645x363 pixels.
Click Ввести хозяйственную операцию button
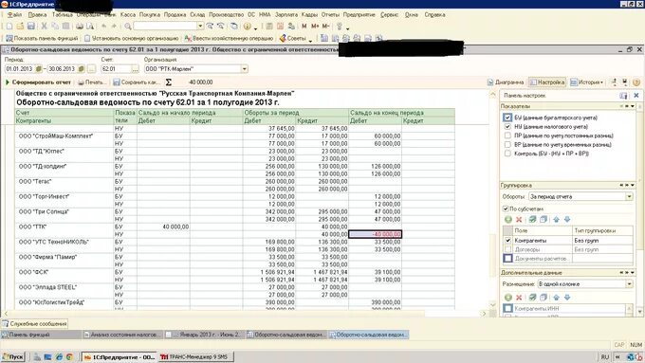click(x=229, y=38)
